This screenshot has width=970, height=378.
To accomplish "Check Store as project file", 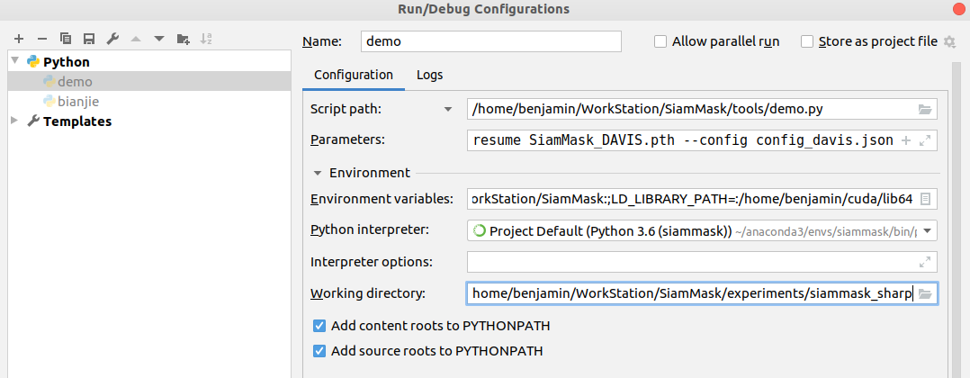I will [807, 41].
